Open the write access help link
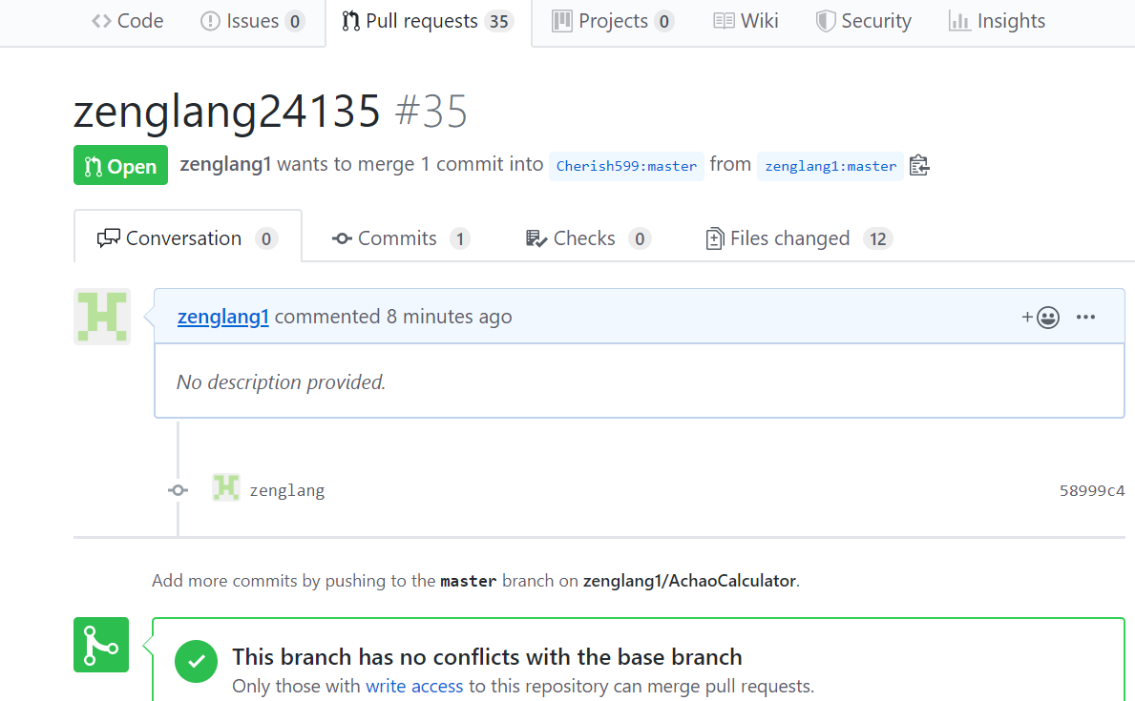1135x701 pixels. click(414, 686)
